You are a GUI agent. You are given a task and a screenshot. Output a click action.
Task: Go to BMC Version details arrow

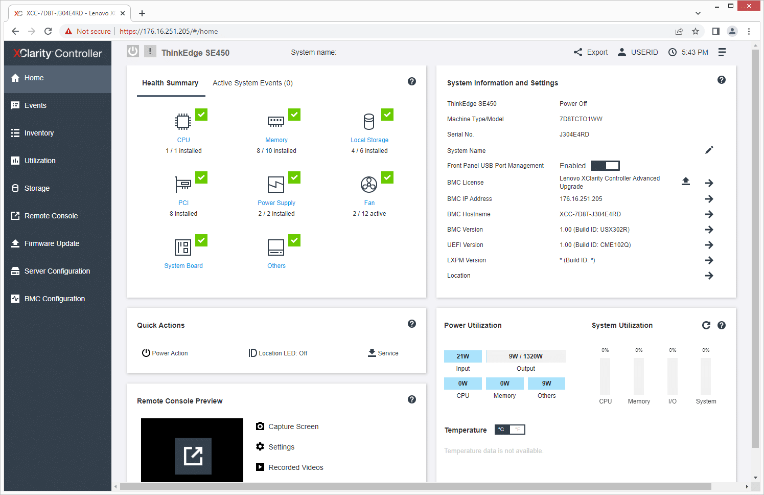click(x=709, y=230)
